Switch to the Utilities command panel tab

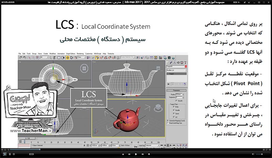click(185, 63)
